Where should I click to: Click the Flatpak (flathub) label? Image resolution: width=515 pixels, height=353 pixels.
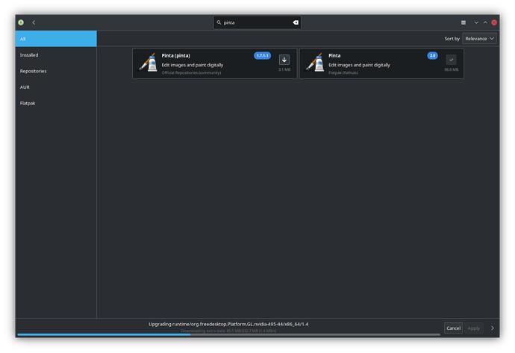[x=343, y=72]
